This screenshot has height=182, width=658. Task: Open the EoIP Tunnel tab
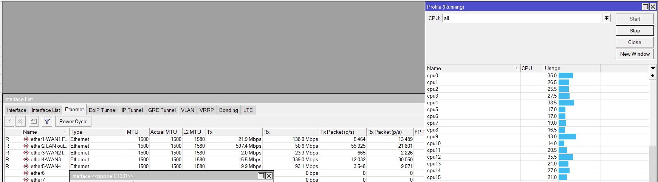102,110
